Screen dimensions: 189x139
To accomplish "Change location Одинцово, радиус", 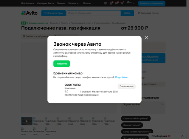I will coord(149,13).
